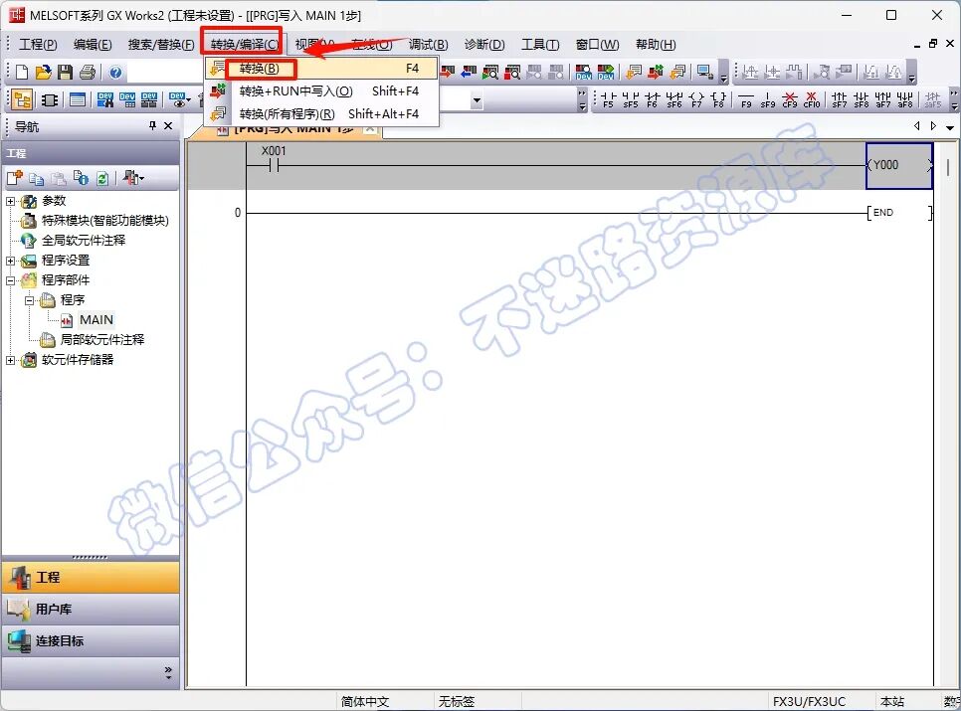Click the Dev watch icon with white circle
Image resolution: width=961 pixels, height=711 pixels.
tap(583, 73)
